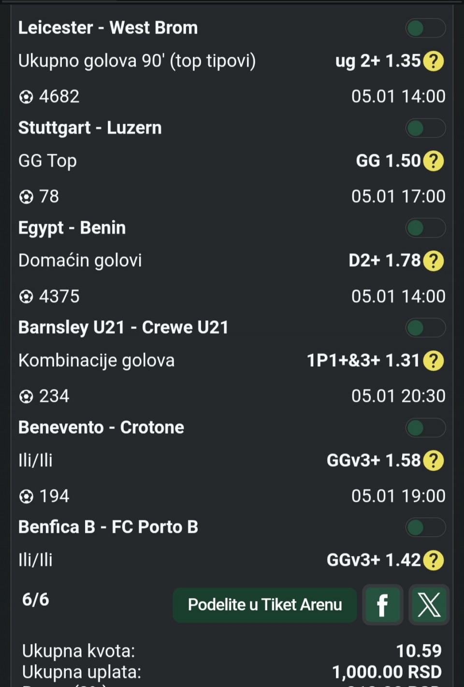Toggle the Benfica B - FC Porto B switch
This screenshot has height=687, width=464.
click(x=425, y=528)
